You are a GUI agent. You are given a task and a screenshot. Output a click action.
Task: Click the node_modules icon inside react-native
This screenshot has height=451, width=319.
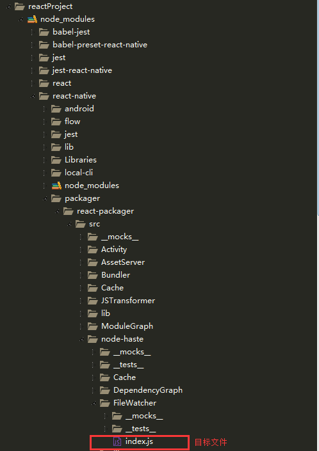(57, 186)
